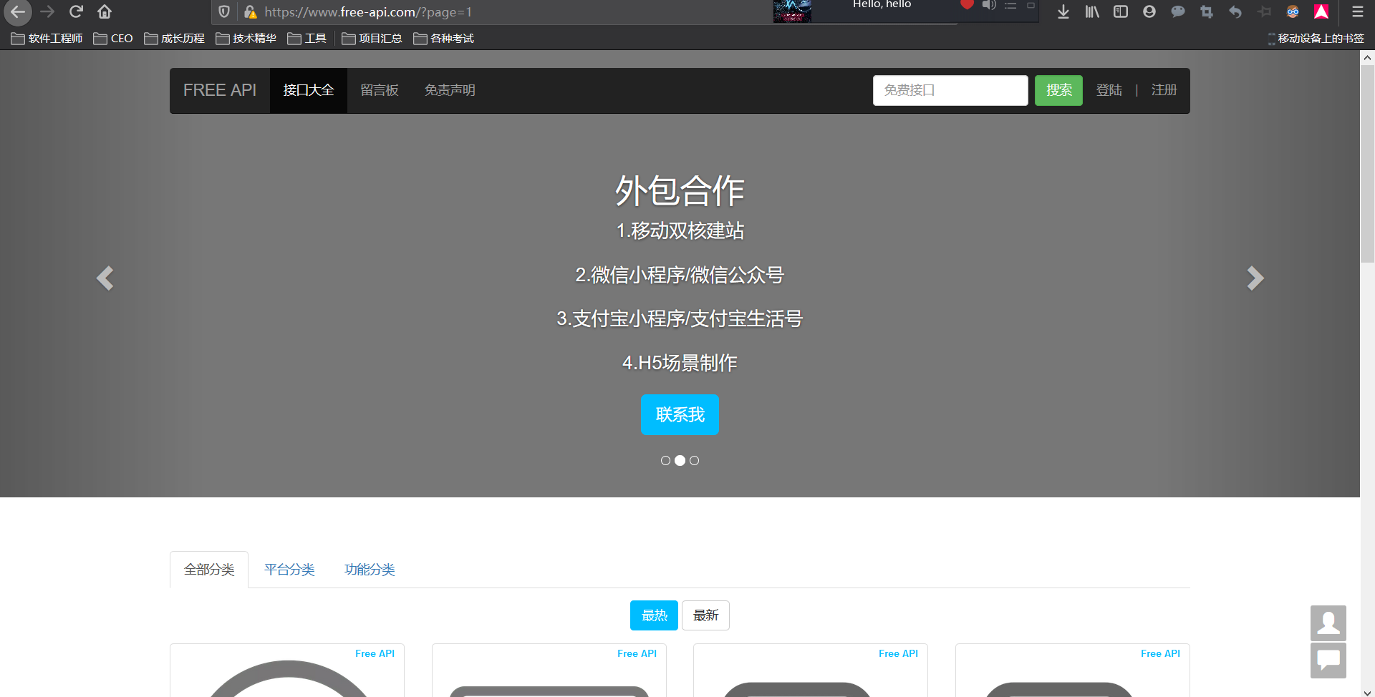Click the vertical scrollbar thumb
1375x697 pixels.
coord(1367,164)
